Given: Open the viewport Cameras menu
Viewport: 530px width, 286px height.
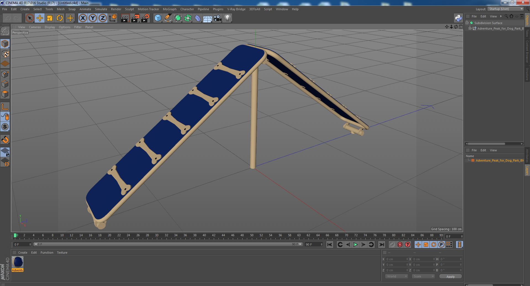Looking at the screenshot, I should tap(35, 27).
